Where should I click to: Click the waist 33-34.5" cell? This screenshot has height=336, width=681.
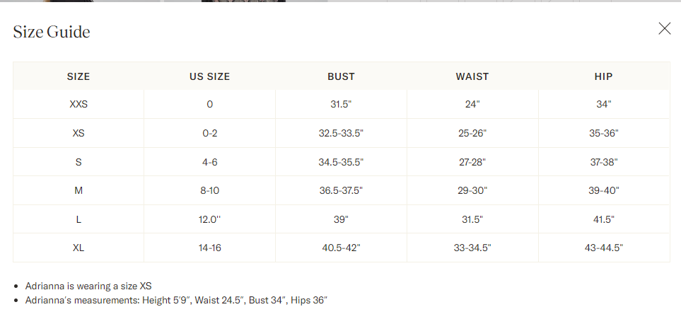point(472,248)
